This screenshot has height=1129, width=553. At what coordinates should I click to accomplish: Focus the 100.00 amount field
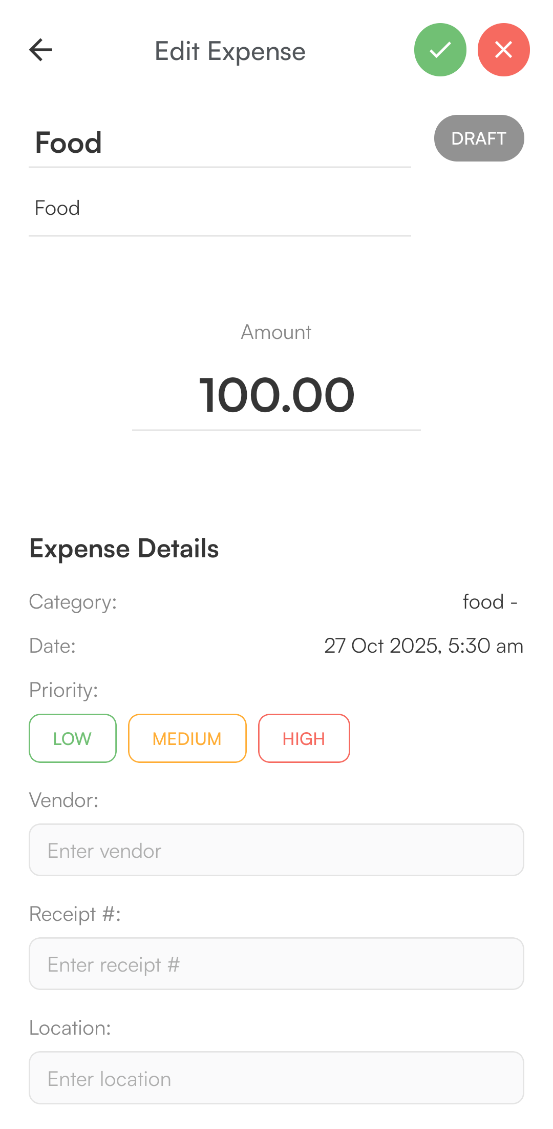(x=276, y=395)
